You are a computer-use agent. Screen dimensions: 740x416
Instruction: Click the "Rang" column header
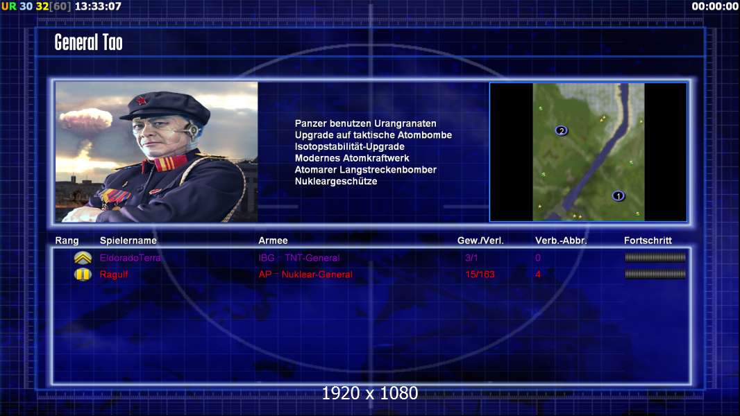[x=67, y=241]
